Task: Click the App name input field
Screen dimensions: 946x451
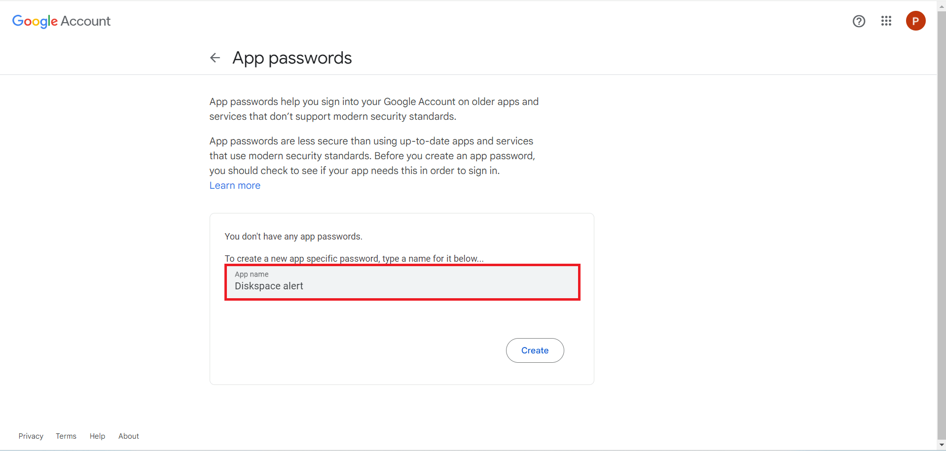Action: 402,282
